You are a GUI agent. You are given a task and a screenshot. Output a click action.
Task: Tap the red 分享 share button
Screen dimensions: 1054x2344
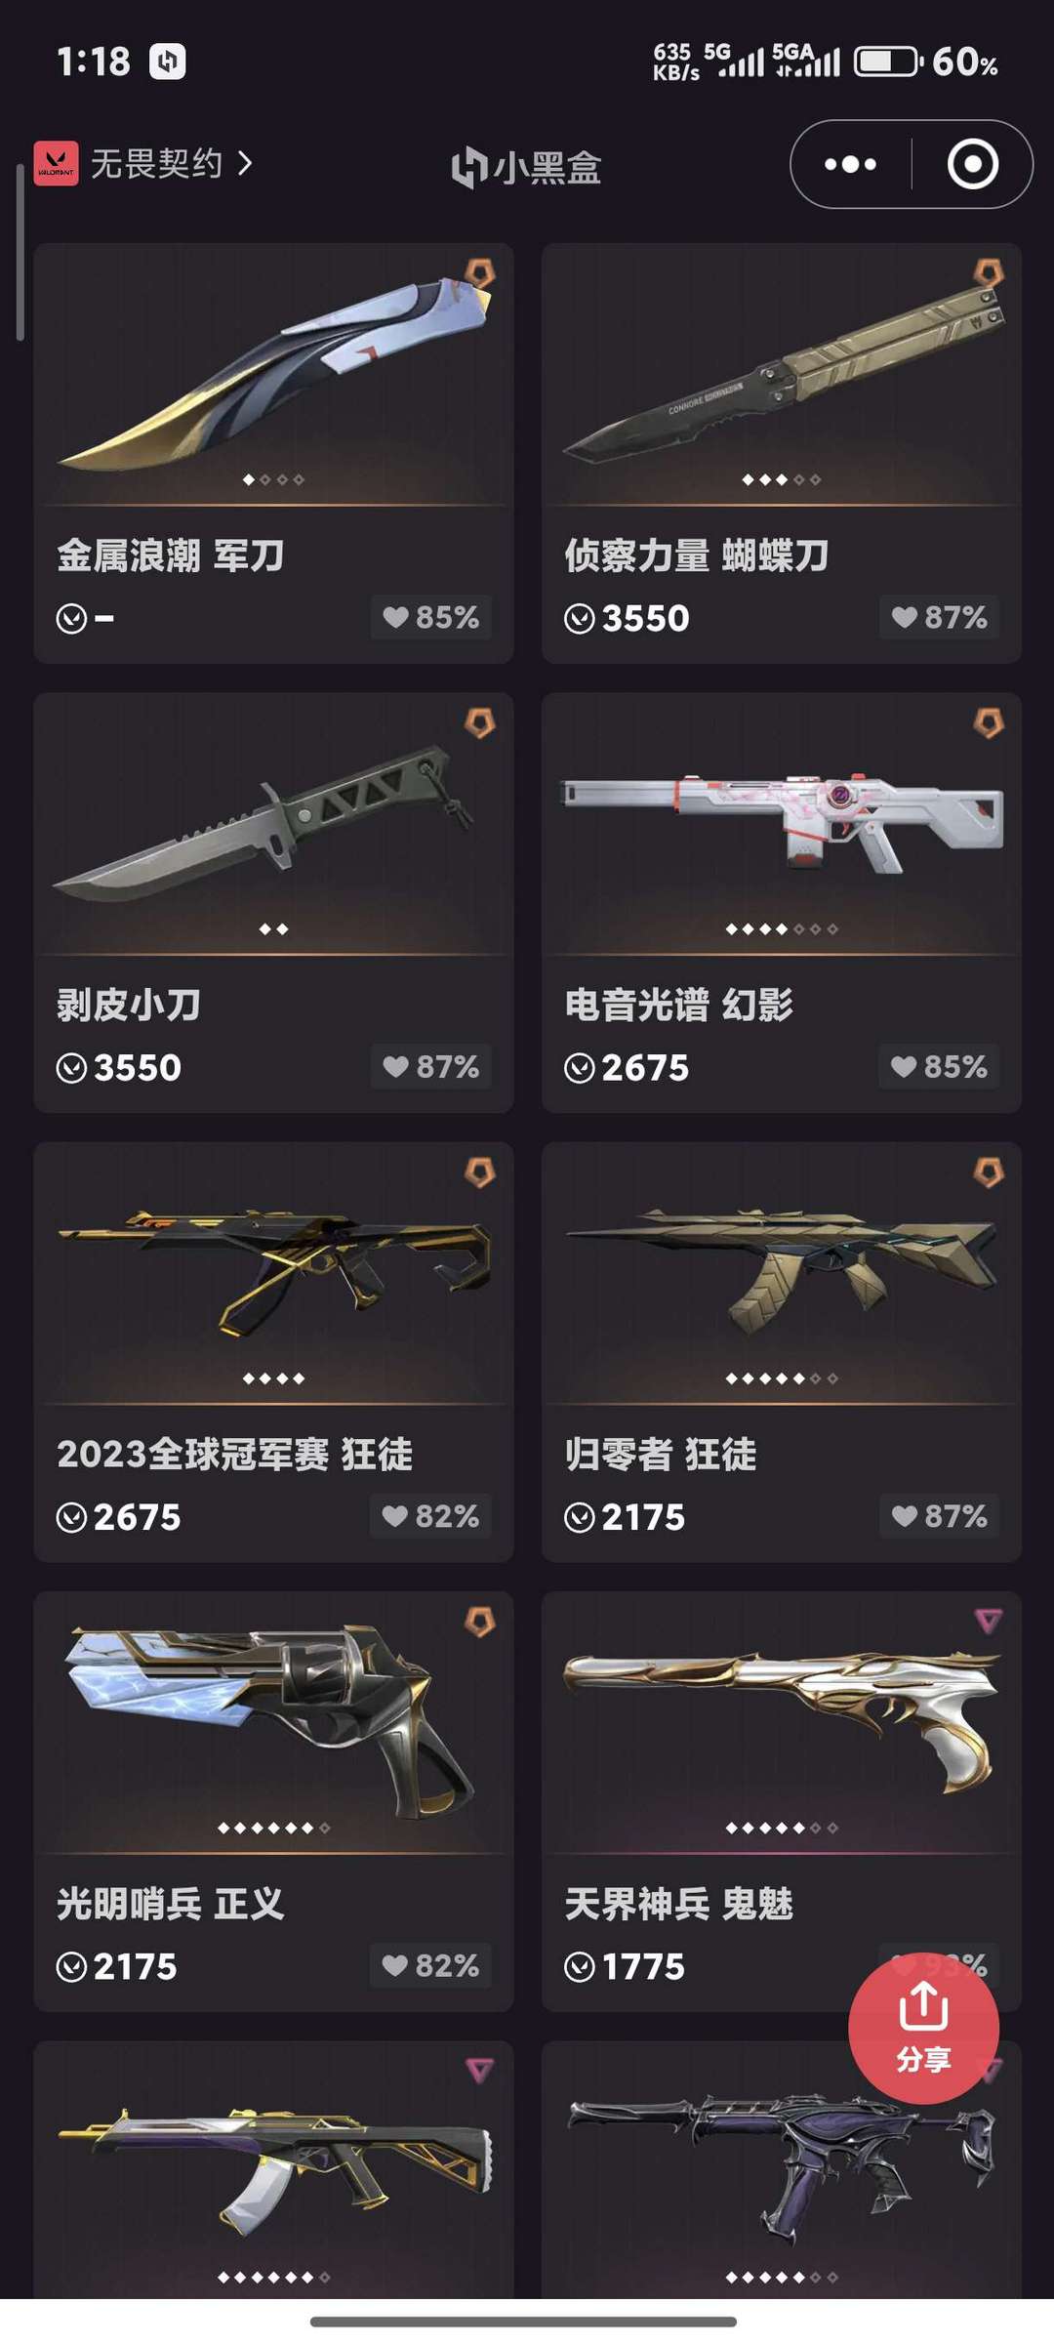click(x=923, y=2028)
